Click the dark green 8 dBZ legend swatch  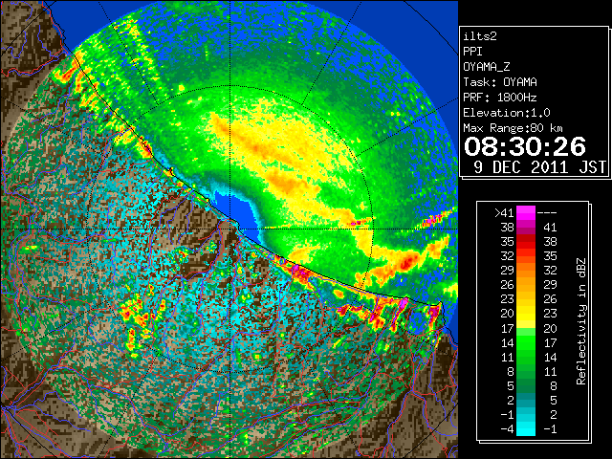pos(526,371)
